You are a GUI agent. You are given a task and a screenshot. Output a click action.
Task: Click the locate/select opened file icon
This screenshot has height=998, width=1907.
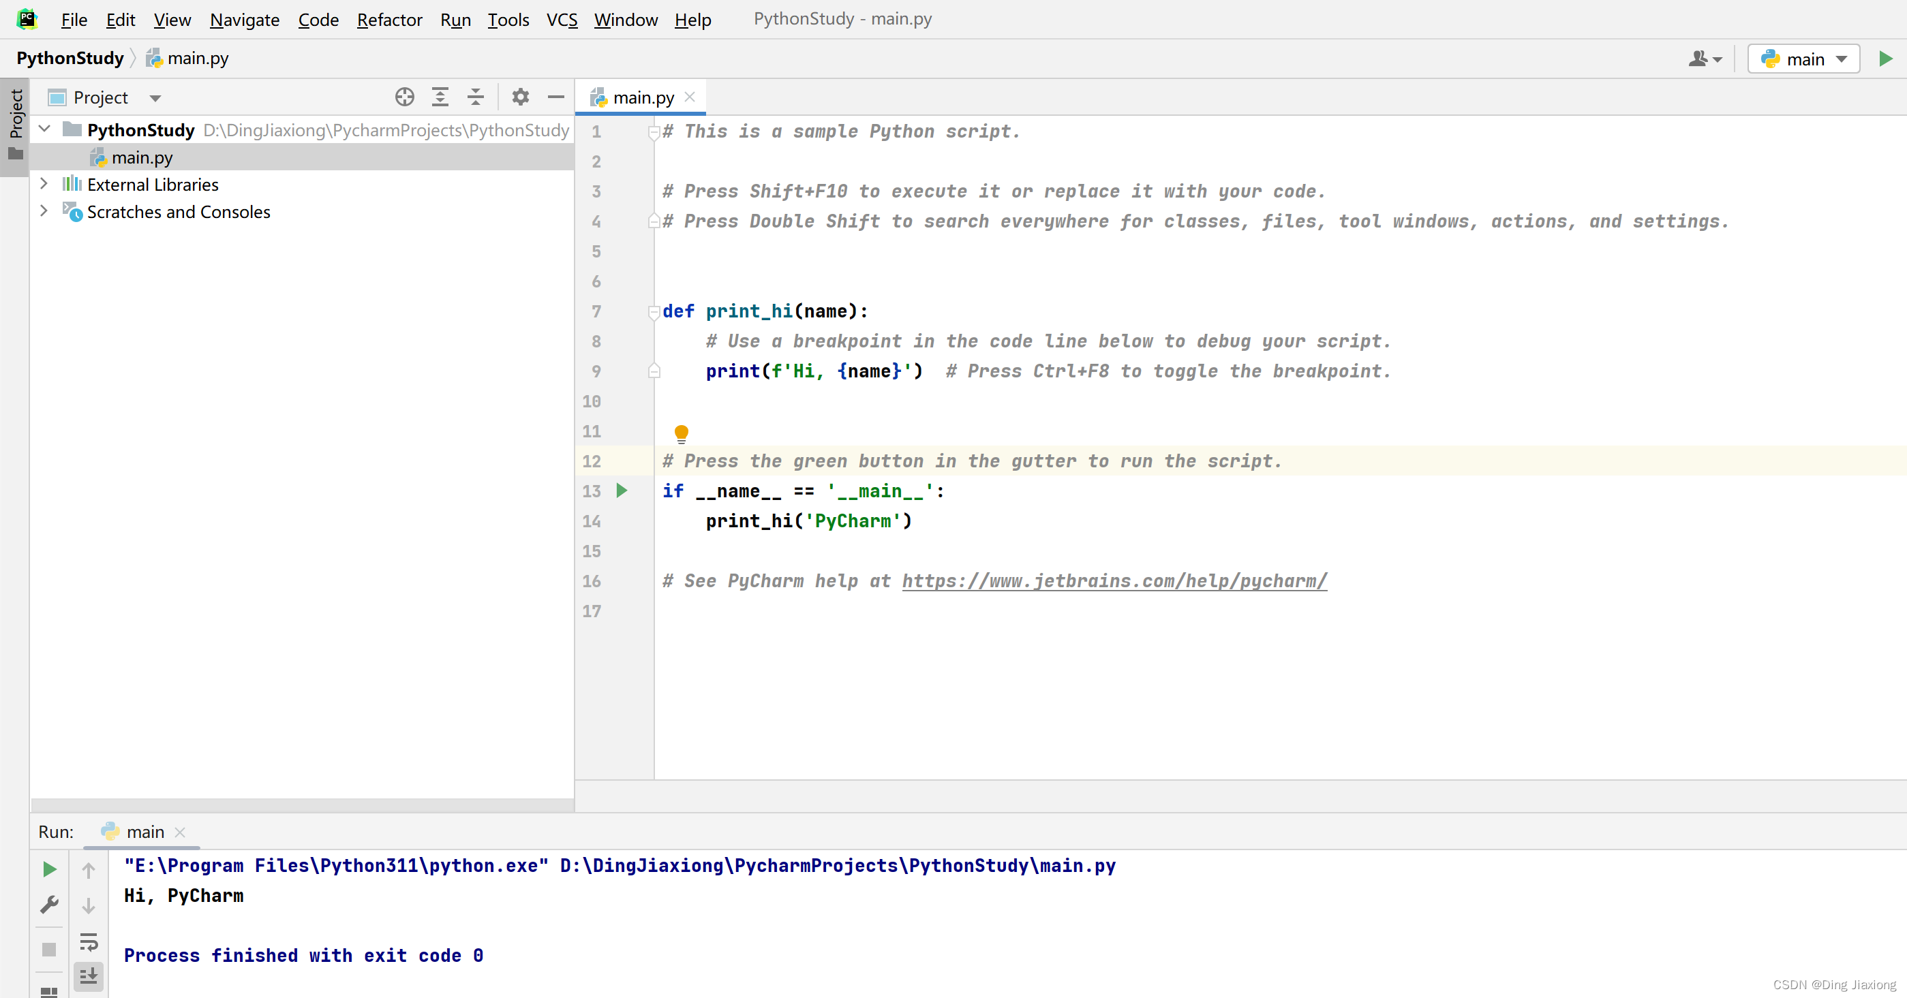404,97
